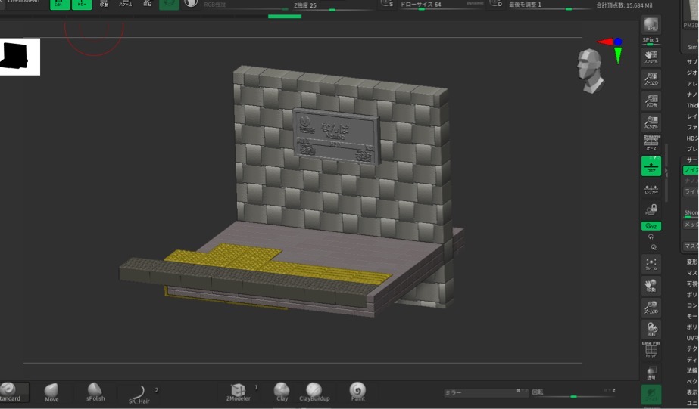
Task: Select the Move brush
Action: pos(51,392)
